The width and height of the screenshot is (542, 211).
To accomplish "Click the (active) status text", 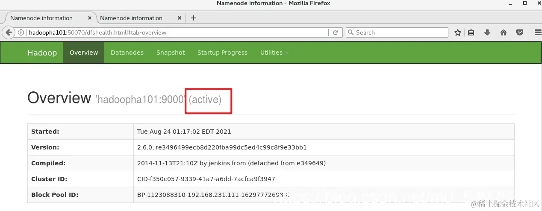I will pos(205,100).
